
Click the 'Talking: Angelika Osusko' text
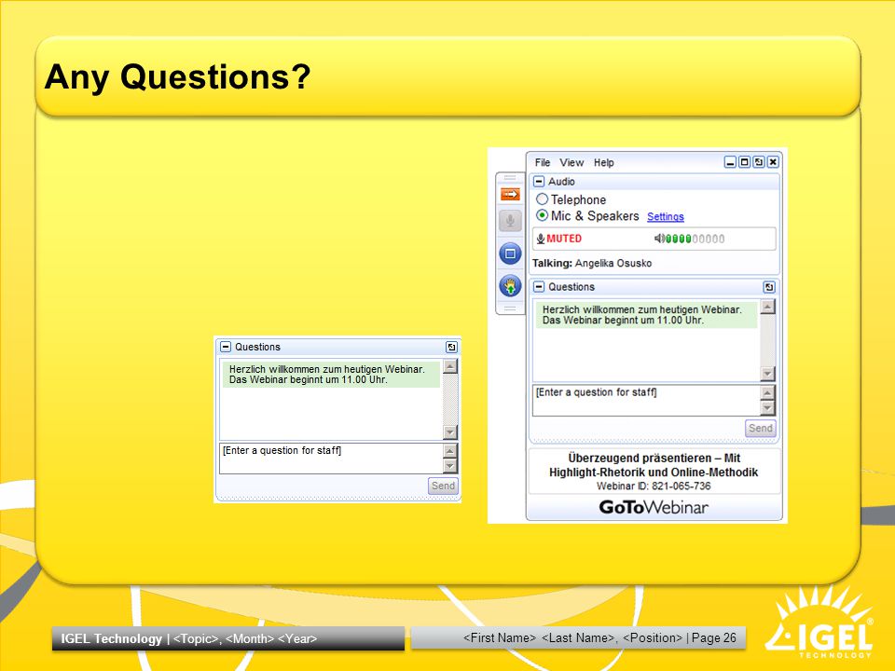click(592, 263)
